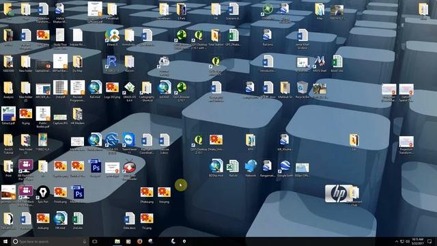Open Task View from the taskbar
The height and width of the screenshot is (246, 437).
(x=95, y=241)
